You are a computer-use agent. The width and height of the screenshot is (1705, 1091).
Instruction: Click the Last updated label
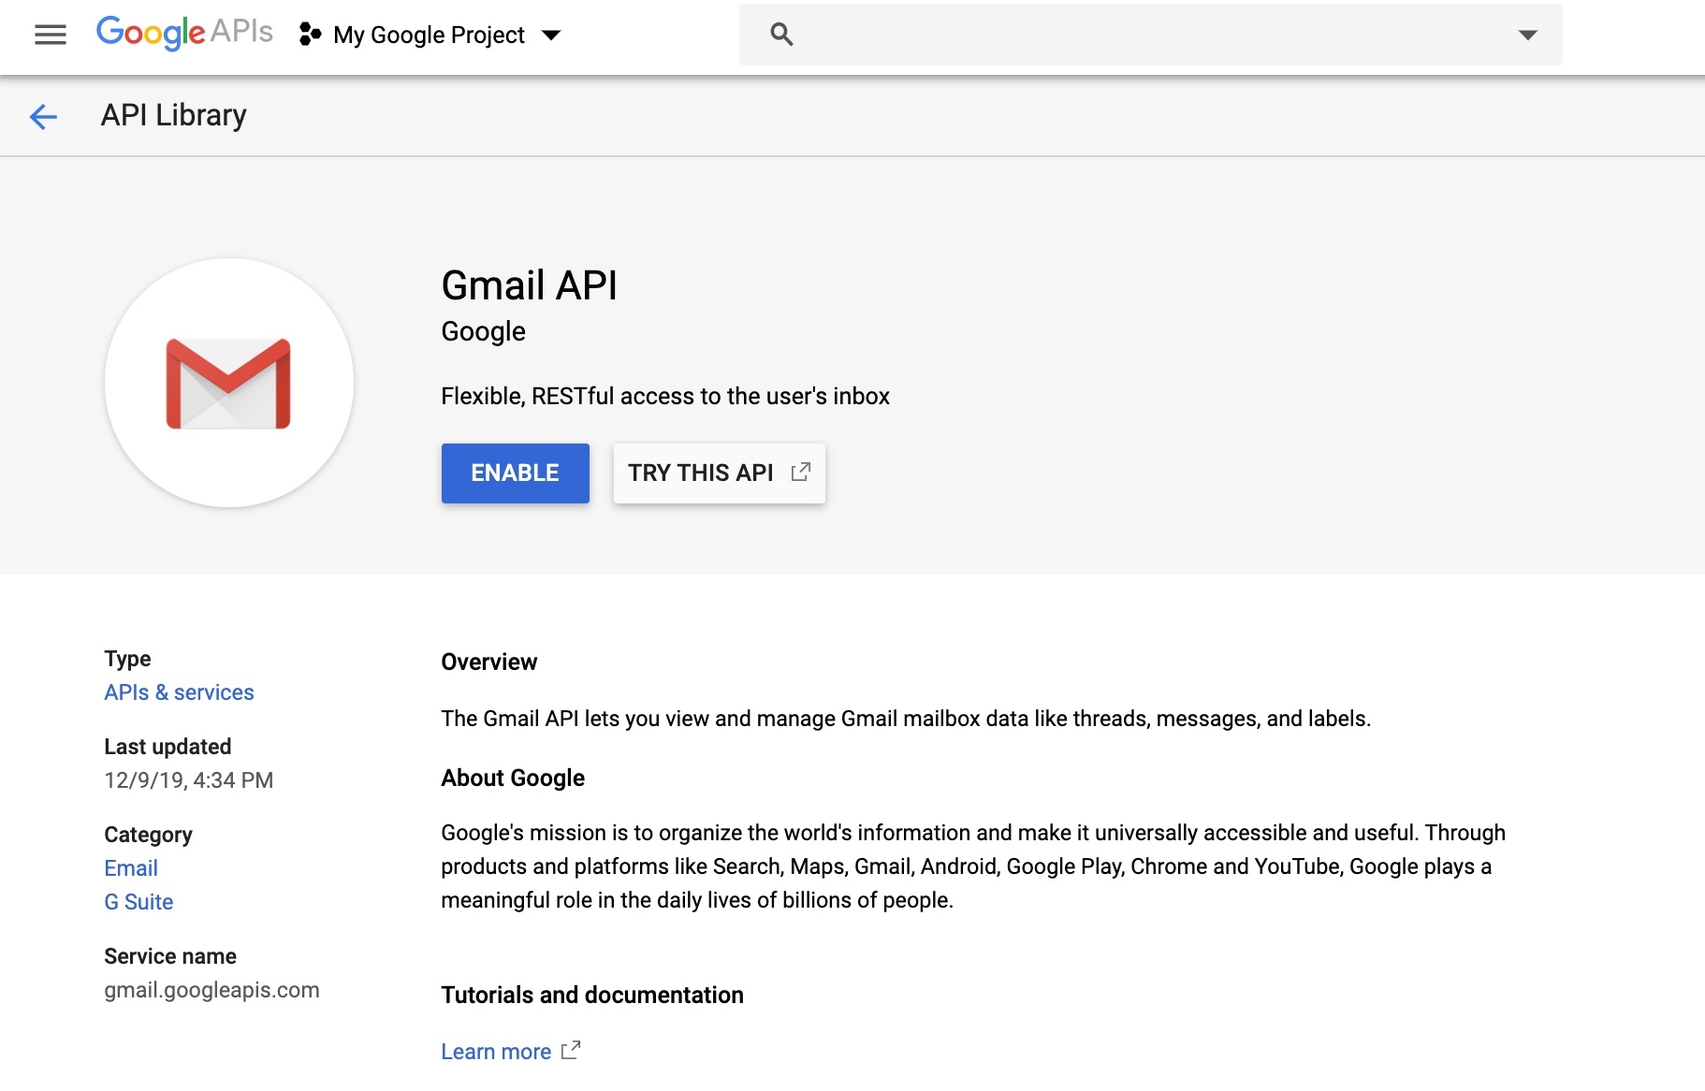coord(168,747)
